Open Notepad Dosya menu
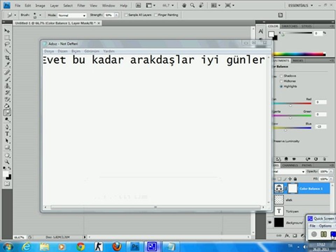This screenshot has width=336, height=252. [49, 51]
